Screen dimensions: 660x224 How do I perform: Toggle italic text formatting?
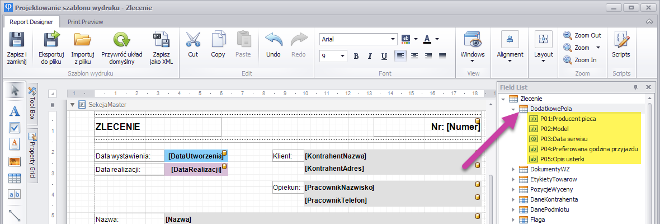[369, 56]
